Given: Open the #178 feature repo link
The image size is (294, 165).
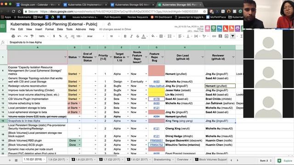Looking at the screenshot, I should coord(156,99).
